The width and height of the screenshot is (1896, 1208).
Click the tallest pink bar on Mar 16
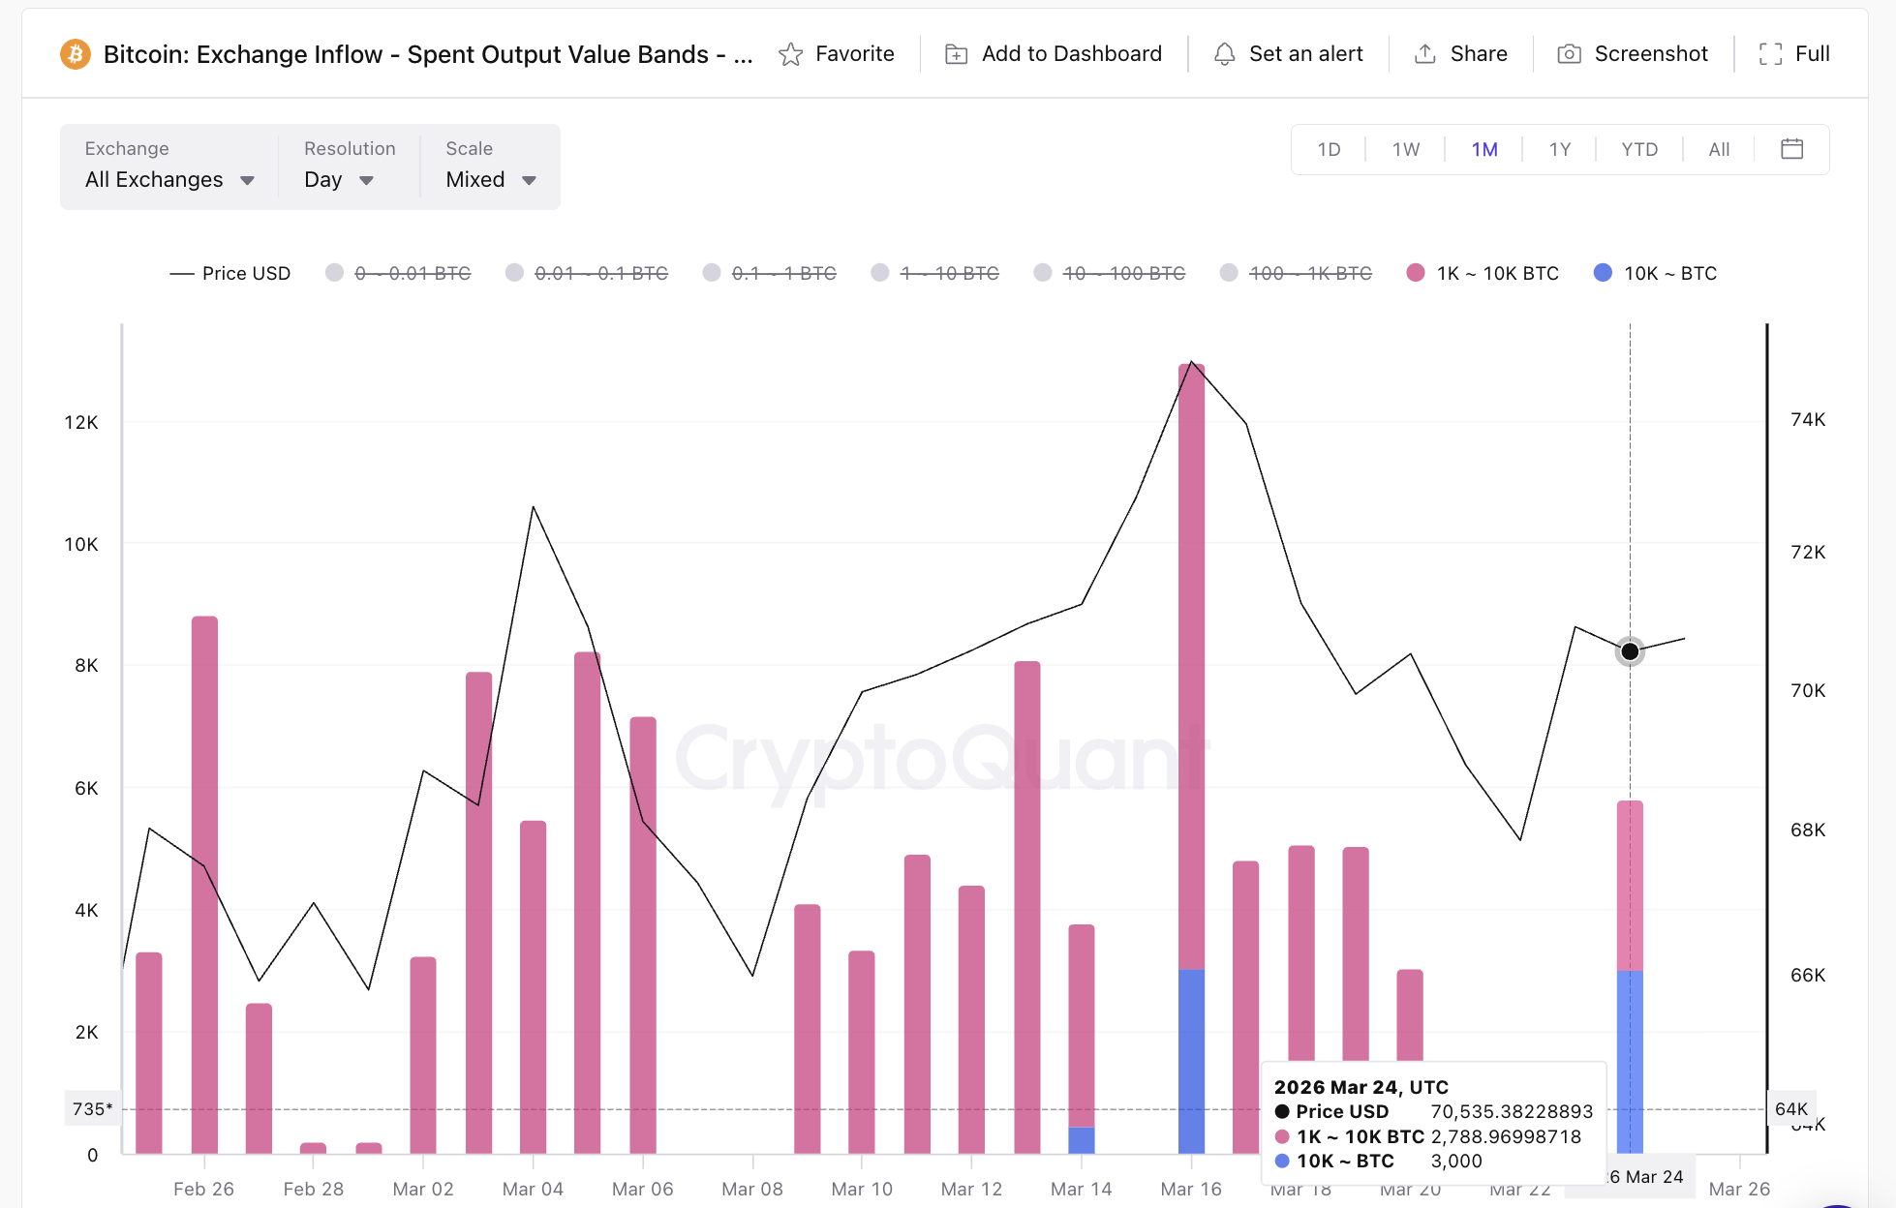tap(1191, 678)
